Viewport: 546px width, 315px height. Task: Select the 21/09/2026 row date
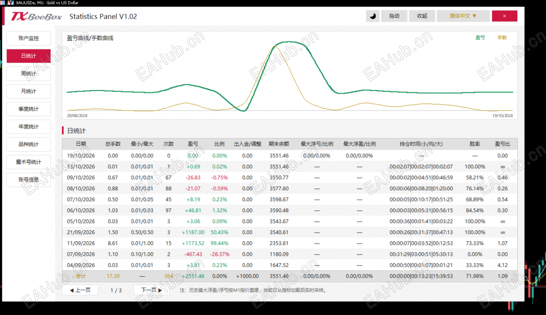(81, 233)
